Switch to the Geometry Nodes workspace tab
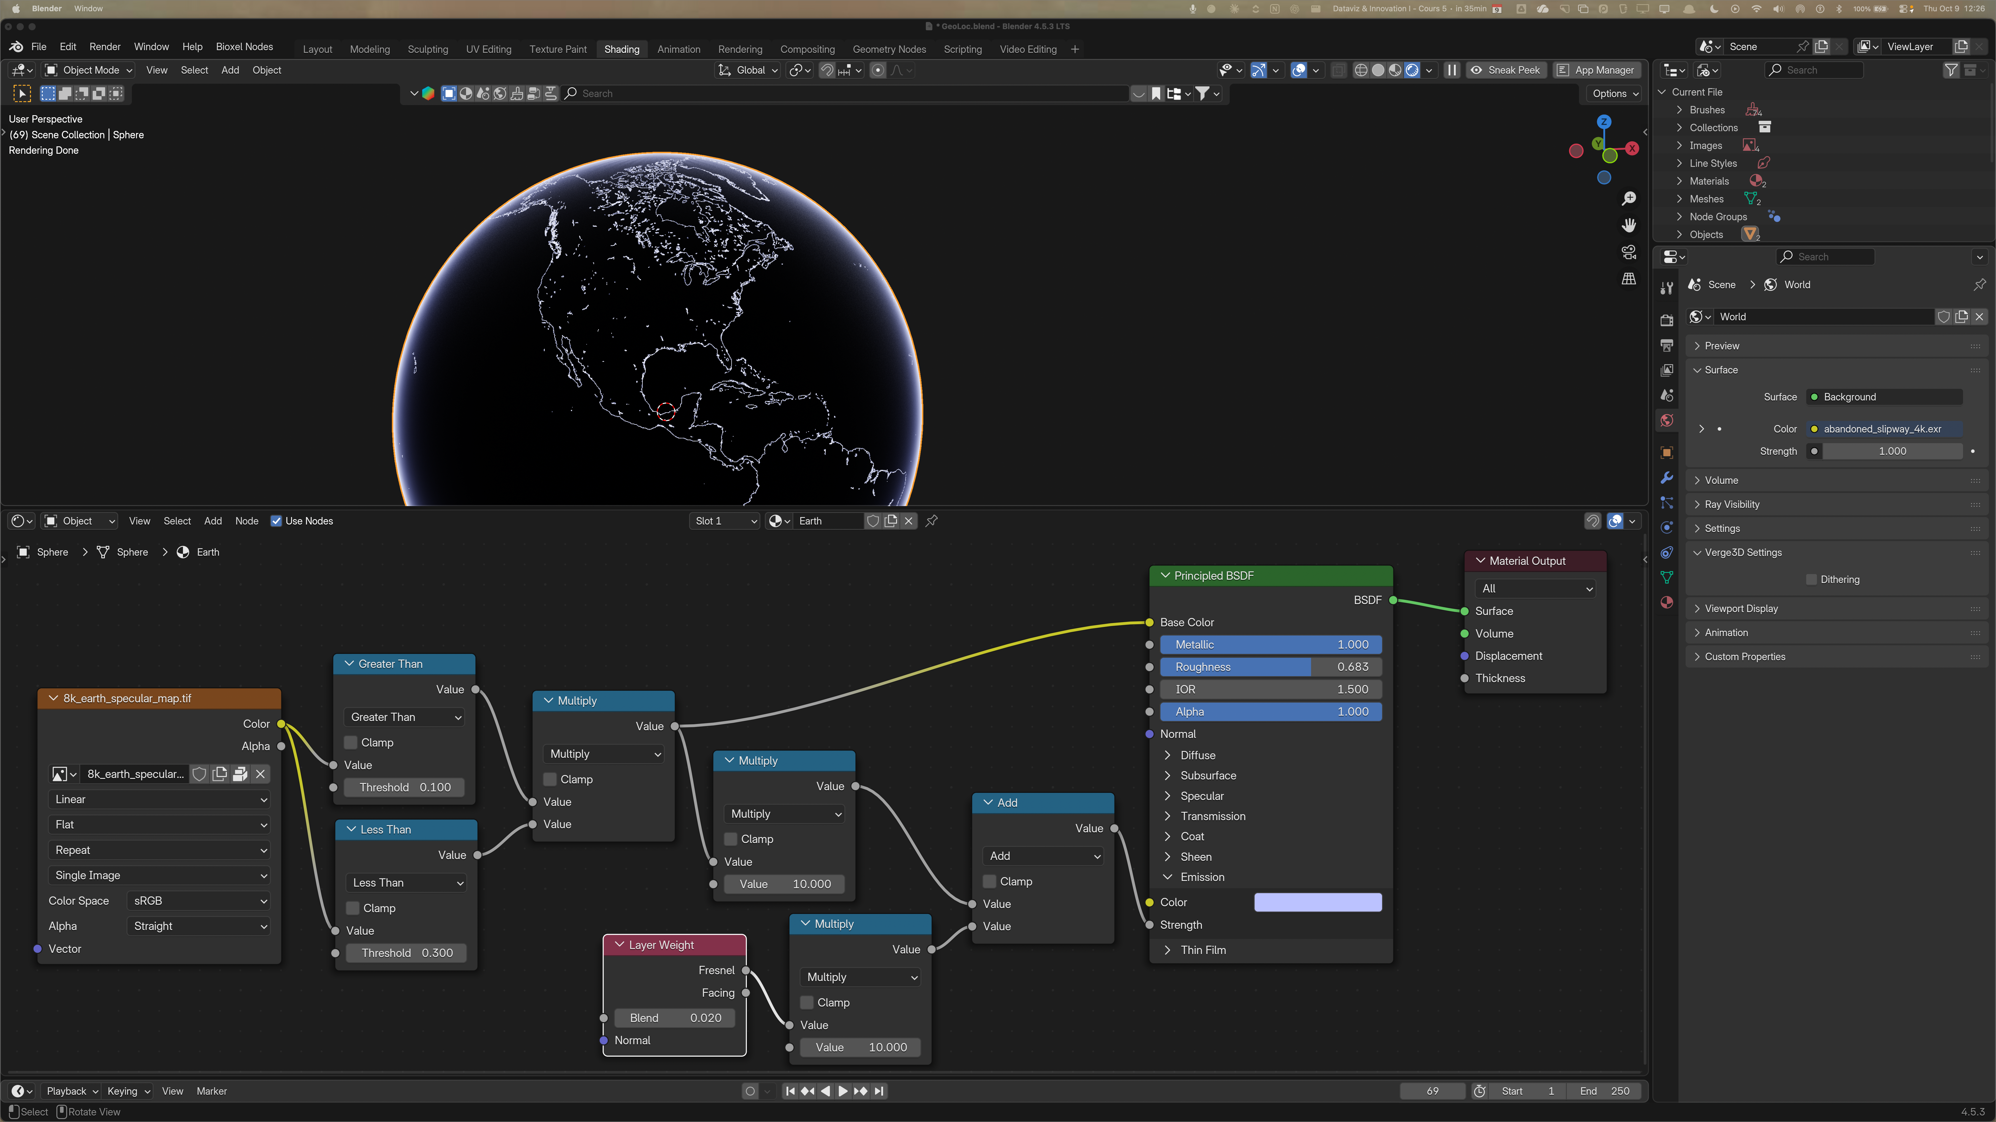The image size is (1996, 1122). coord(889,50)
